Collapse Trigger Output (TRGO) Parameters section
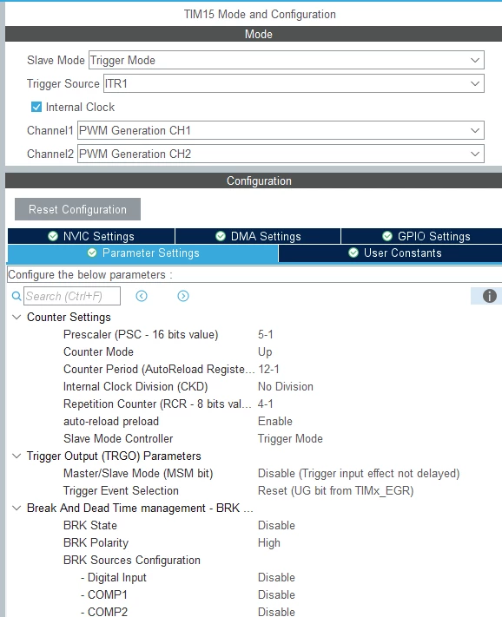502x617 pixels. 17,456
